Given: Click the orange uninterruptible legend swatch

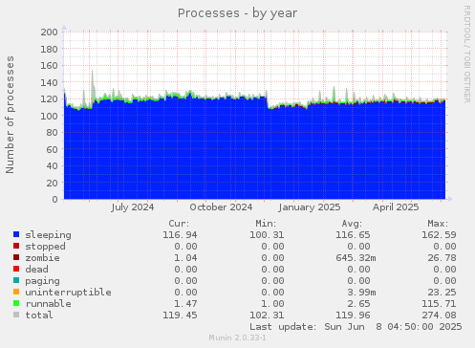Looking at the screenshot, I should click(x=16, y=292).
